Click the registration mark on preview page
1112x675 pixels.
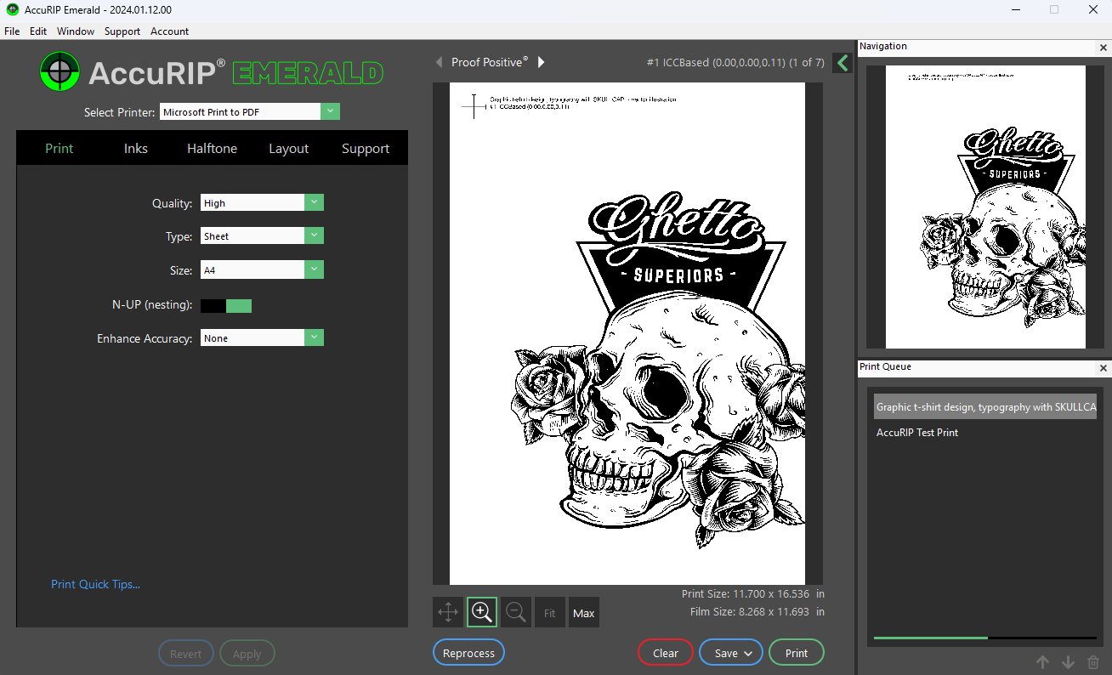474,106
